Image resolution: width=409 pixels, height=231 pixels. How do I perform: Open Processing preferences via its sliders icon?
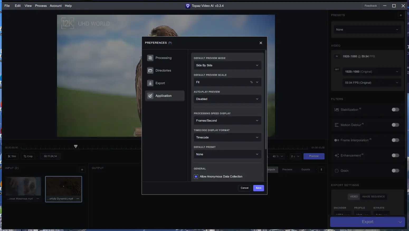[x=150, y=58]
